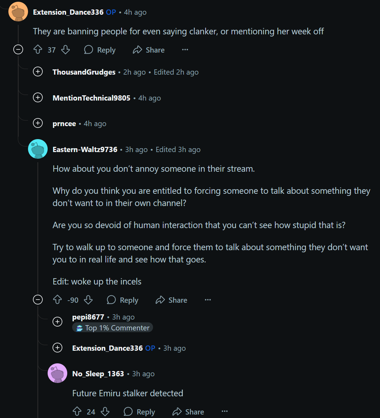Expand Extension_Dance336's collapsed reply
The width and height of the screenshot is (380, 418).
pos(57,348)
